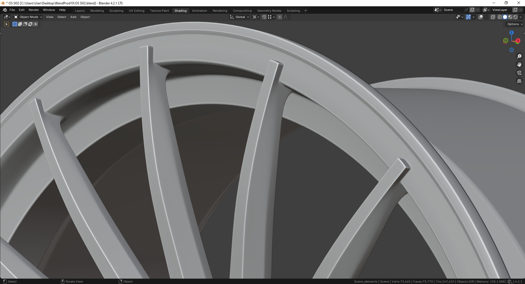This screenshot has width=525, height=284.
Task: Open the scene browse dropdown
Action: (x=438, y=10)
